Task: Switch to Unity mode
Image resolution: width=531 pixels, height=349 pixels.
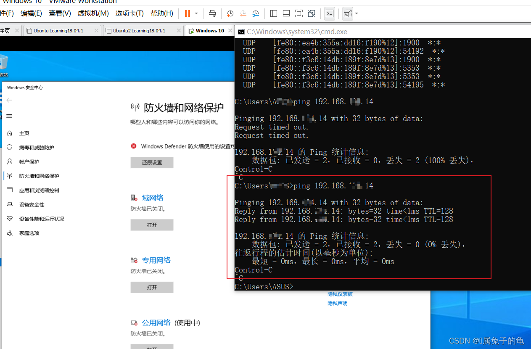Action: (312, 13)
